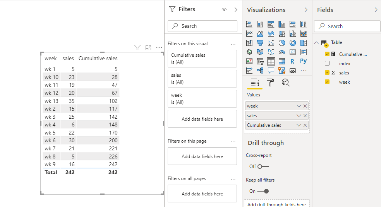This screenshot has height=207, width=381.
Task: Choose the Area chart visualization
Action: click(260, 34)
